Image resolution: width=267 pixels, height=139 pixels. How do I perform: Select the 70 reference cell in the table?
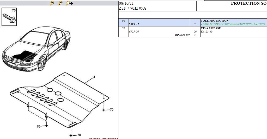pos(123,28)
